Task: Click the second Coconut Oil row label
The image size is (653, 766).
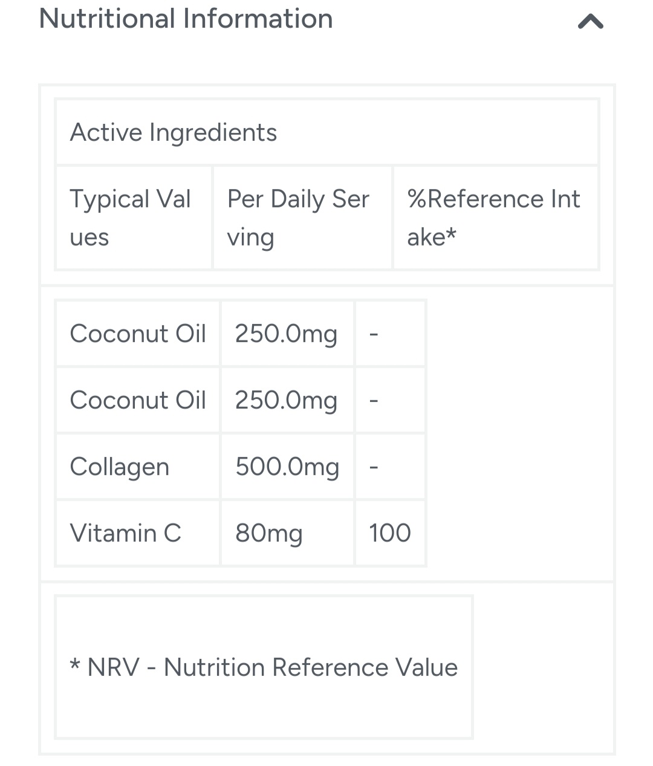Action: coord(138,400)
